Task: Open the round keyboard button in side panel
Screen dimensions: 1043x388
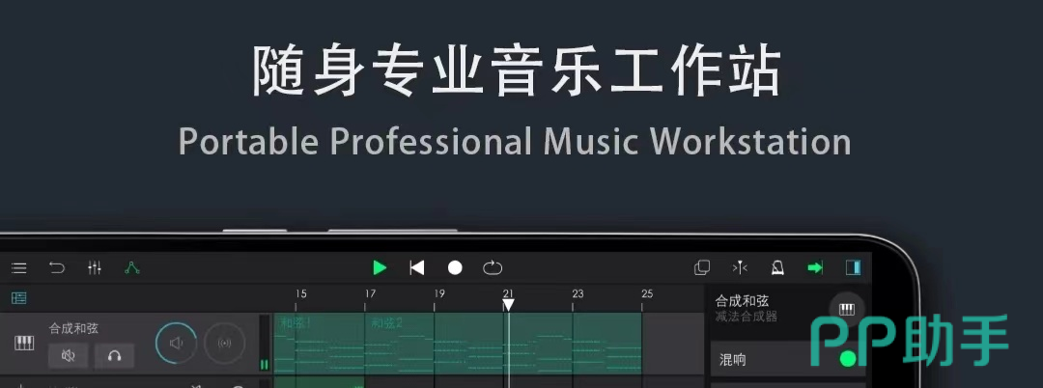Action: point(847,309)
